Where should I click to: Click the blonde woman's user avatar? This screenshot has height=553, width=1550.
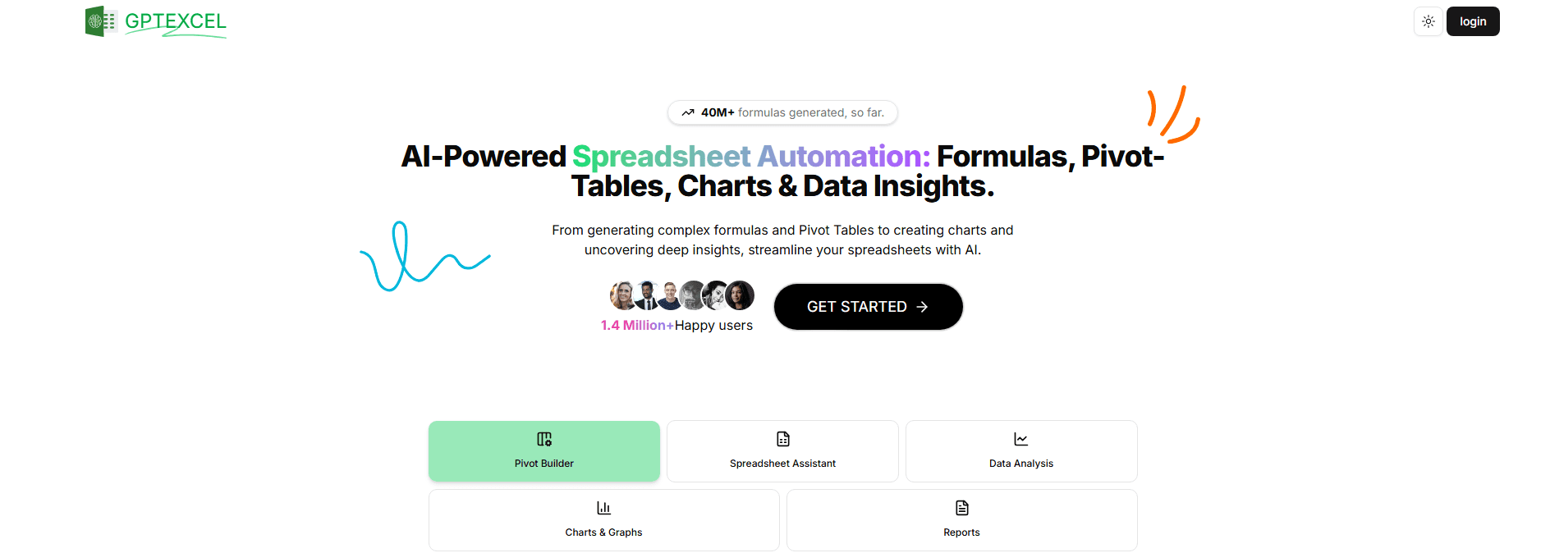tap(621, 295)
